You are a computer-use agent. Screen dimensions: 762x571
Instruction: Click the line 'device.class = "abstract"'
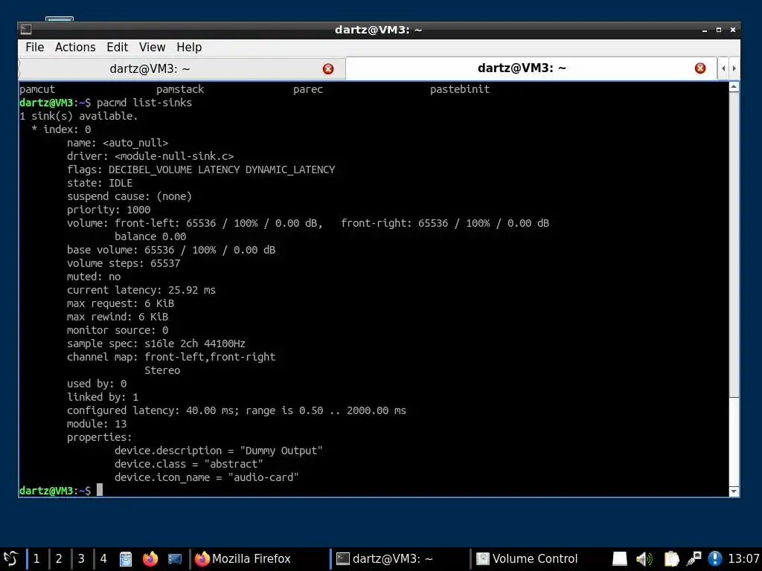point(189,464)
